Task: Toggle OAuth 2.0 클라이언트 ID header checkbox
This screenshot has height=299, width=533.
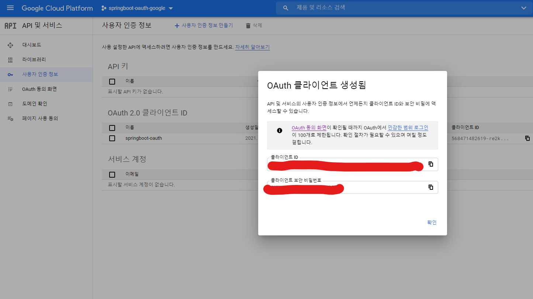Action: point(112,128)
